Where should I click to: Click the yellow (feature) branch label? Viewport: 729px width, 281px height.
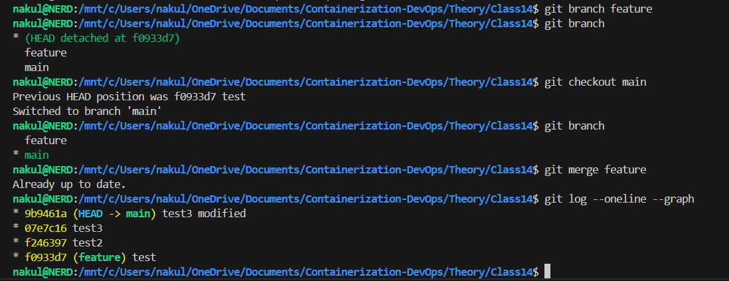tap(100, 257)
